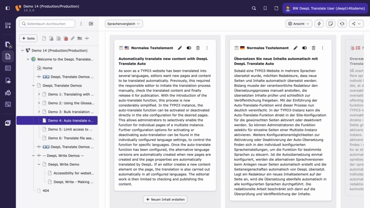Screen dimensions: 370x208
Task: Open more options for German text element
Action: point(322,48)
